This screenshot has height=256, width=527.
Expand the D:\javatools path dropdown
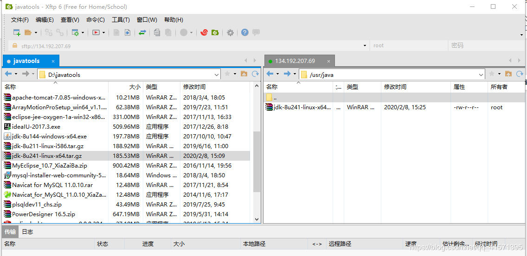tap(217, 75)
